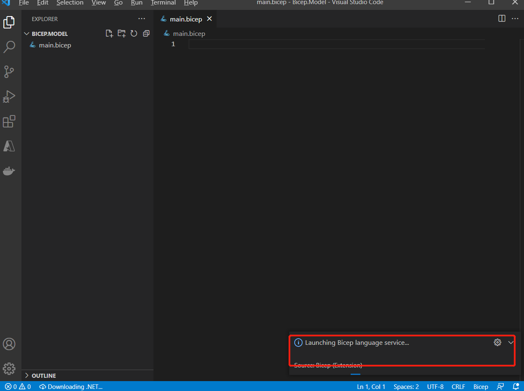
Task: Click the Bicep language mode indicator
Action: pyautogui.click(x=481, y=387)
